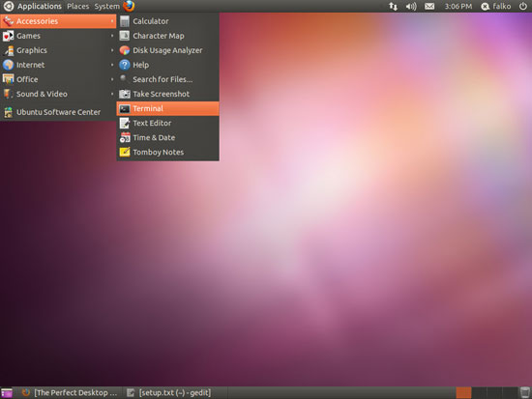Expand the Internet submenu
532x399 pixels.
[58, 65]
